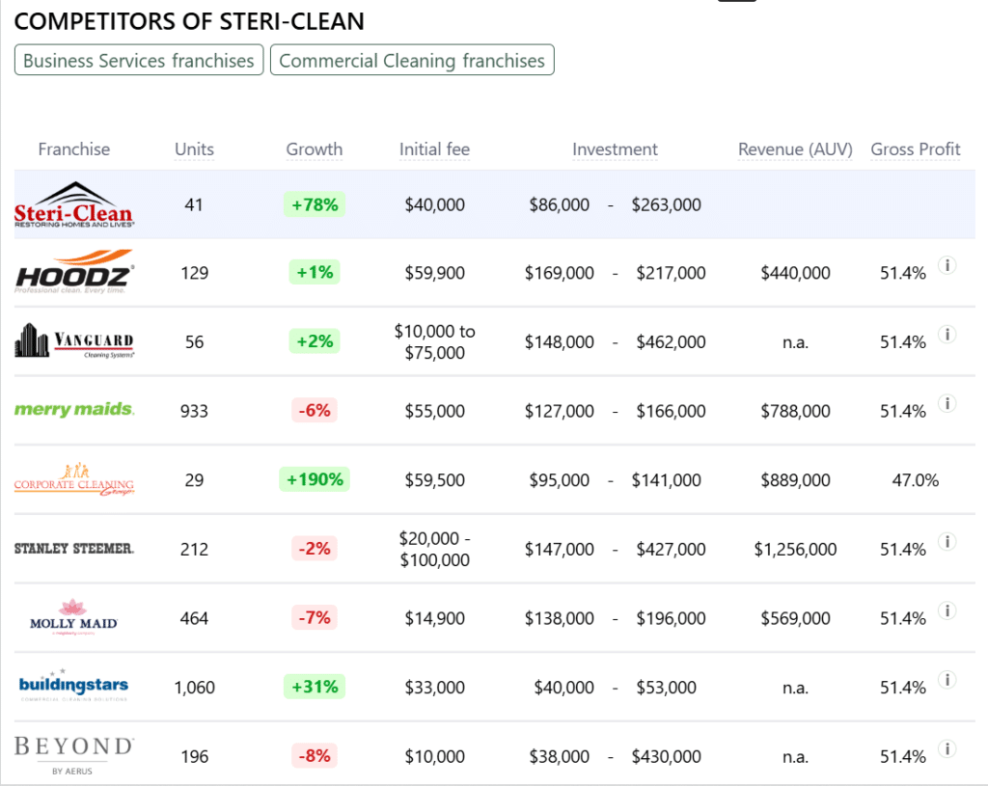Open the HOODZ row info icon
The height and width of the screenshot is (786, 988).
click(x=947, y=265)
